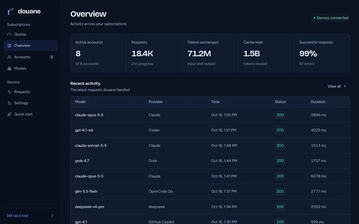The width and height of the screenshot is (359, 224).
Task: Click the Models cubes icon
Action: click(9, 69)
